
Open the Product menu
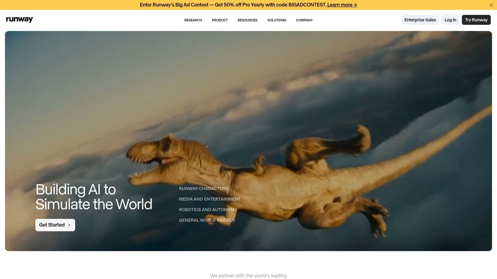click(x=220, y=20)
